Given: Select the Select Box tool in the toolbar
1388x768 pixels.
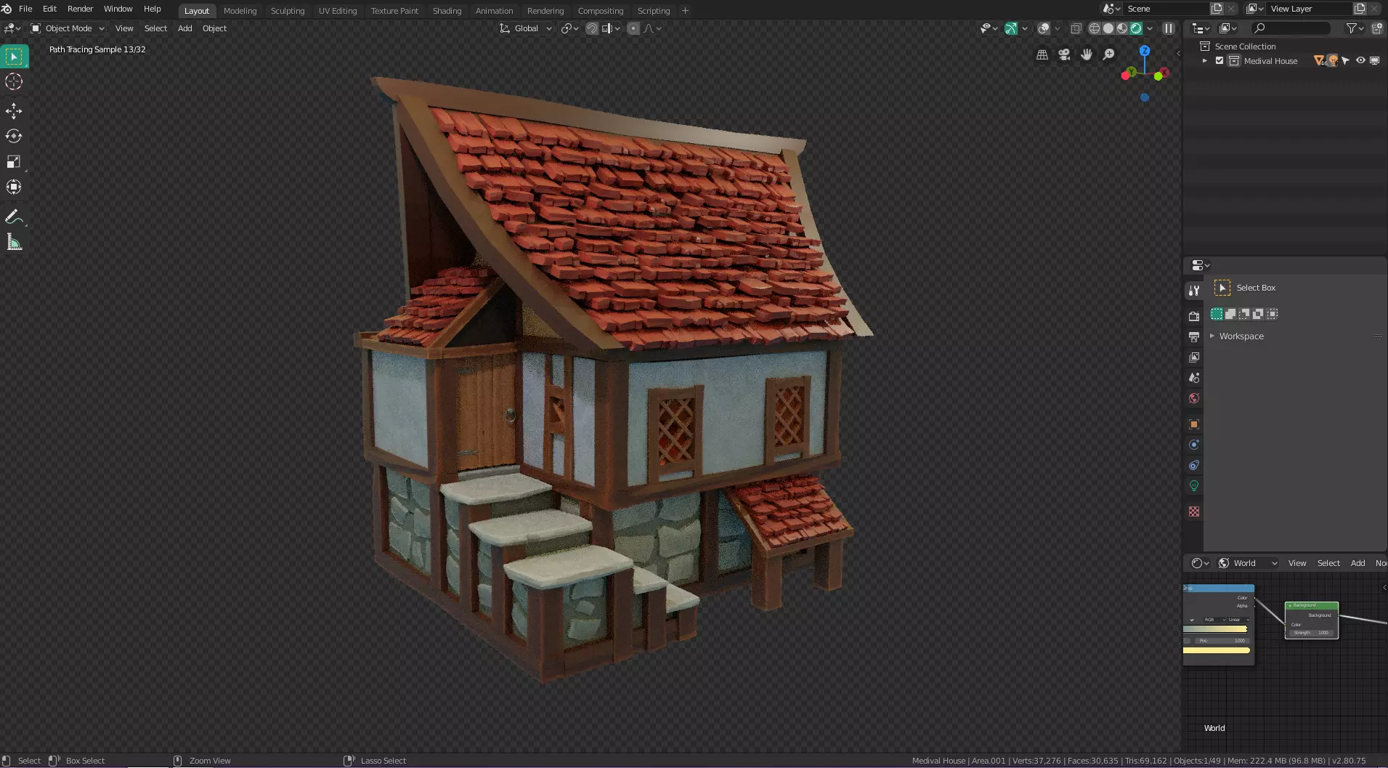Looking at the screenshot, I should [x=14, y=57].
